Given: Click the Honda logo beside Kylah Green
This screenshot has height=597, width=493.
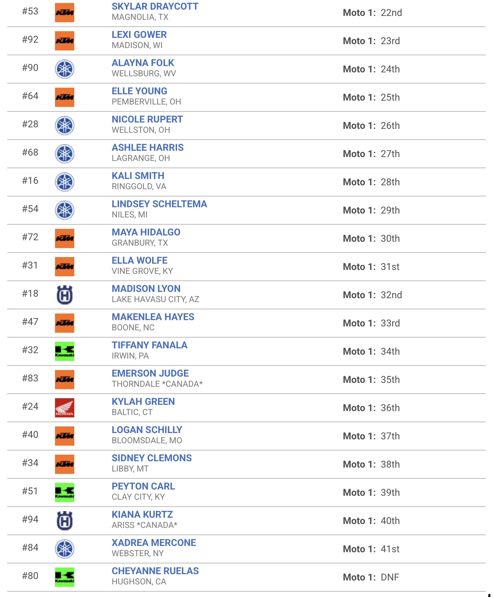Looking at the screenshot, I should [x=65, y=408].
